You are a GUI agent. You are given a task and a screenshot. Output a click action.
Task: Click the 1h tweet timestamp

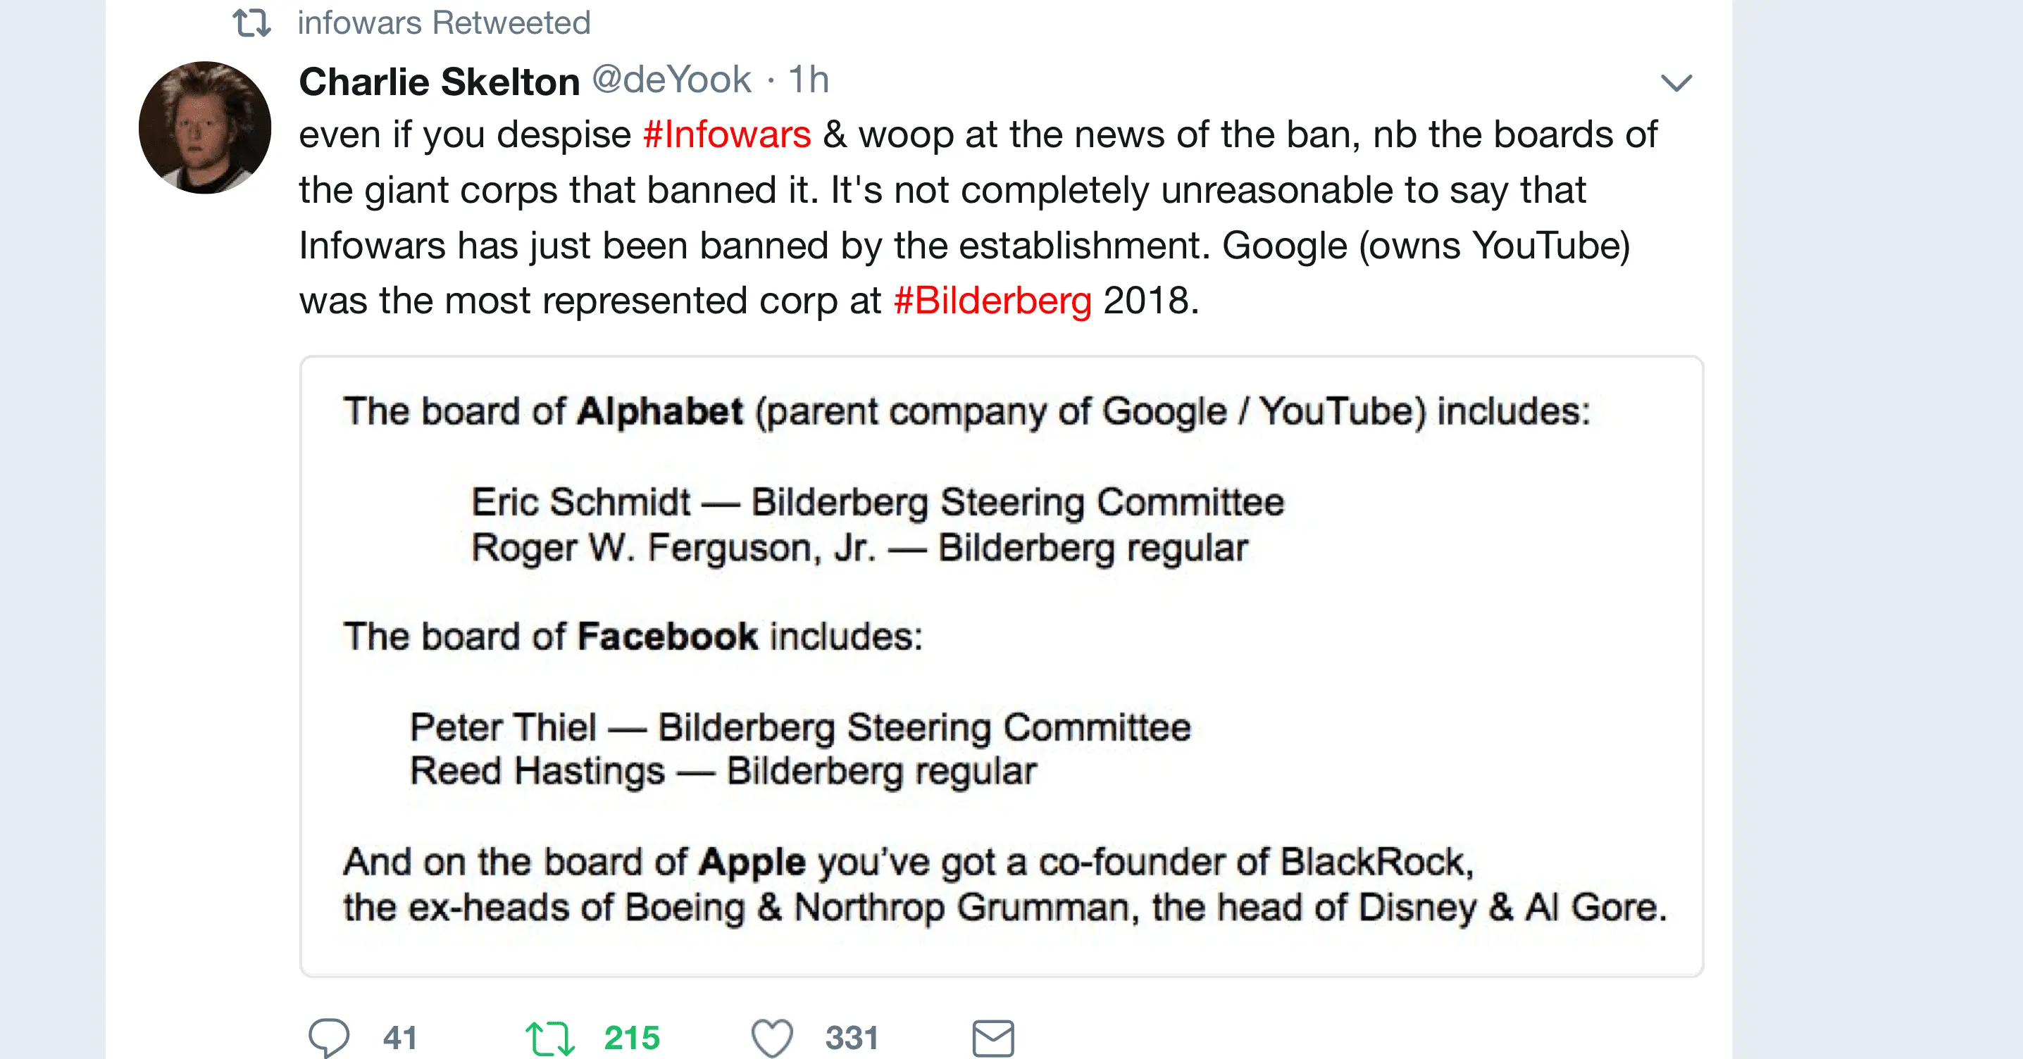point(808,80)
